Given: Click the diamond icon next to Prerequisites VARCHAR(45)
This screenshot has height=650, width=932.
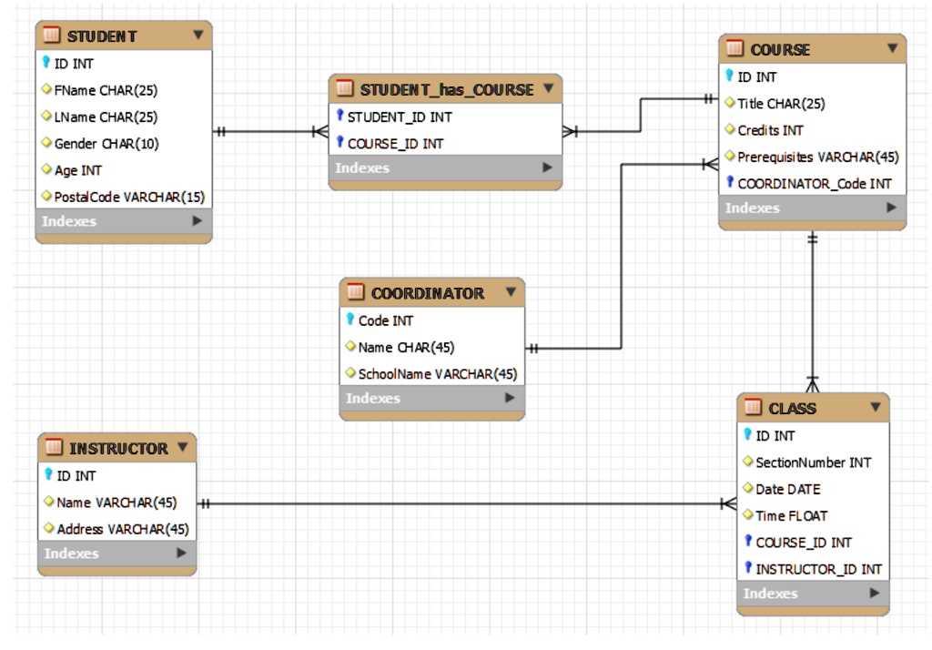Looking at the screenshot, I should 730,157.
